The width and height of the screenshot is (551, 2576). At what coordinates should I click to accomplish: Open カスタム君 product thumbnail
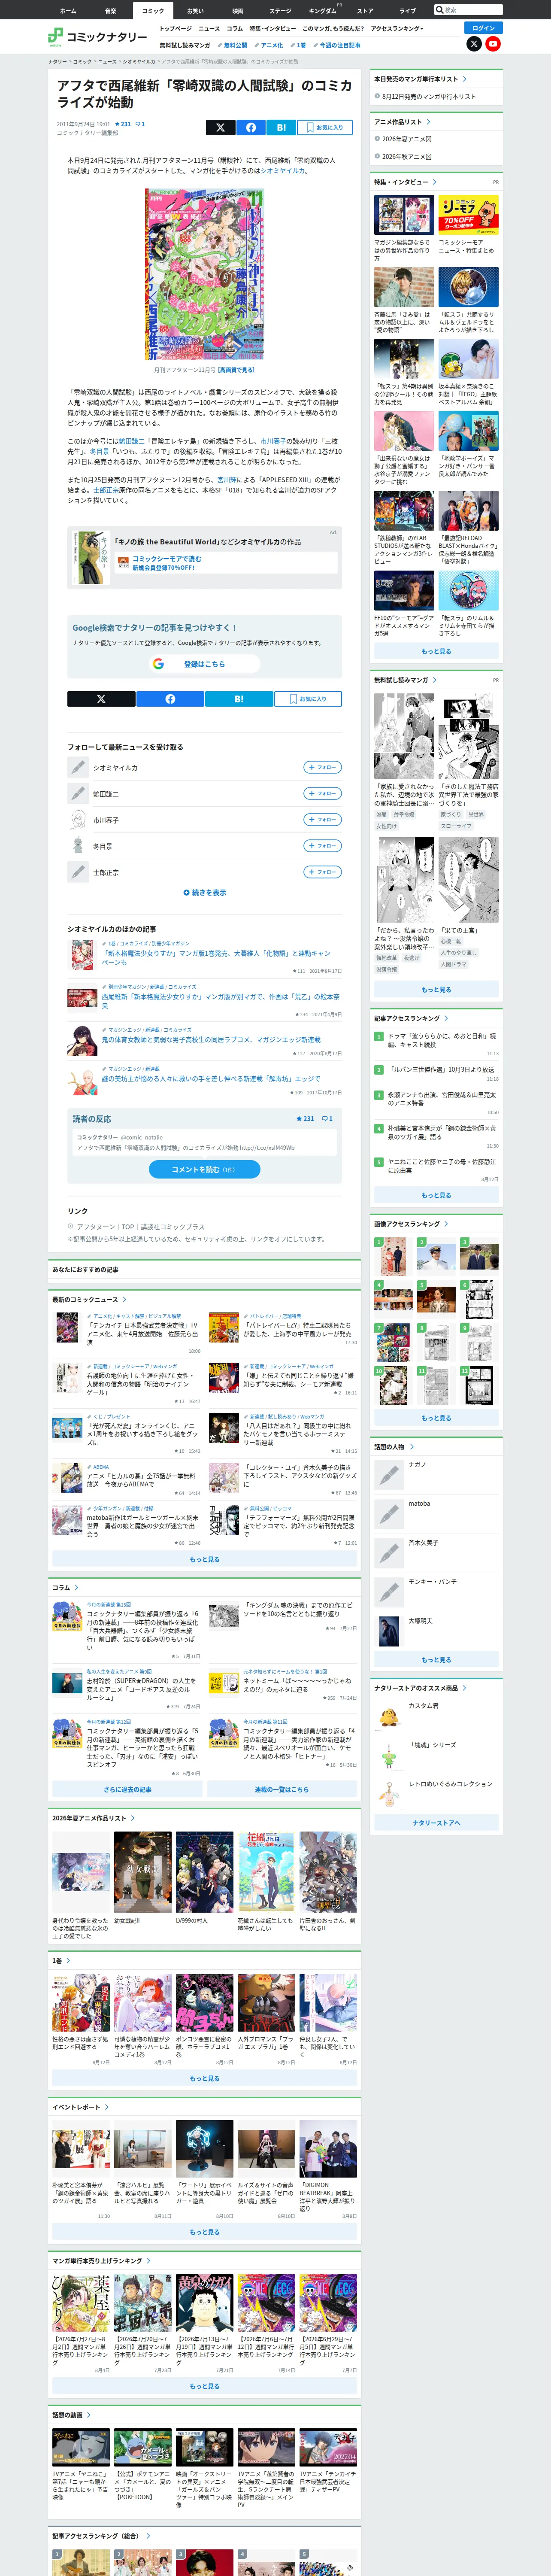click(x=389, y=1716)
